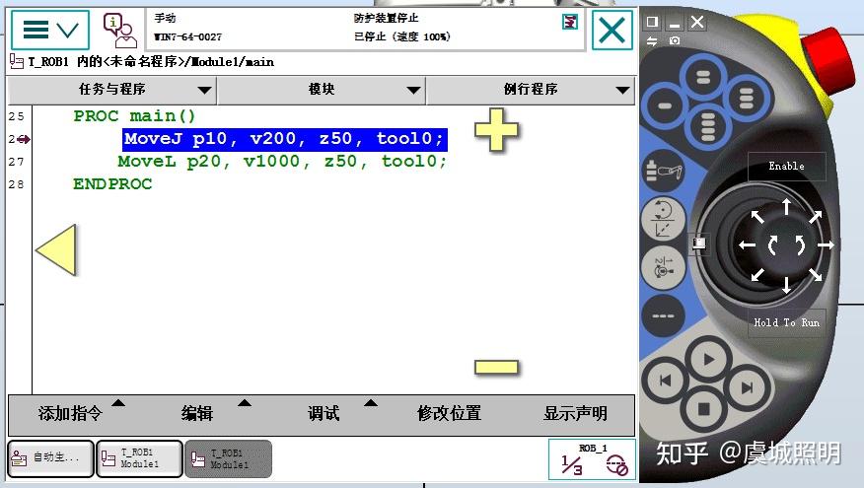Click the program pointer arrow in margin
864x488 pixels.
point(23,139)
